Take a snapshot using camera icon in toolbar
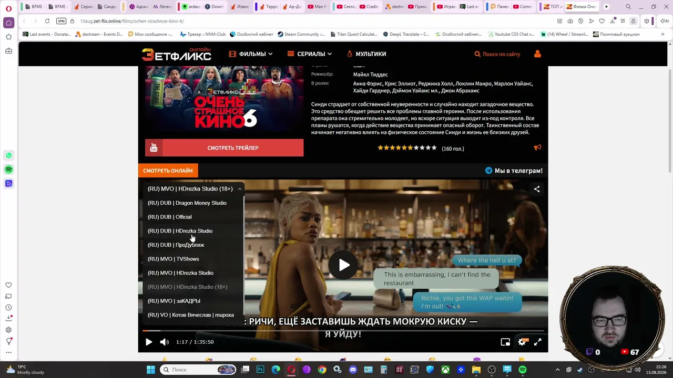673x378 pixels. (x=570, y=21)
